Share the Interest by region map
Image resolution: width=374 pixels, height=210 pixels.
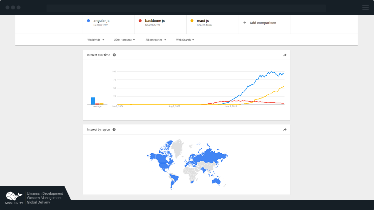(285, 130)
